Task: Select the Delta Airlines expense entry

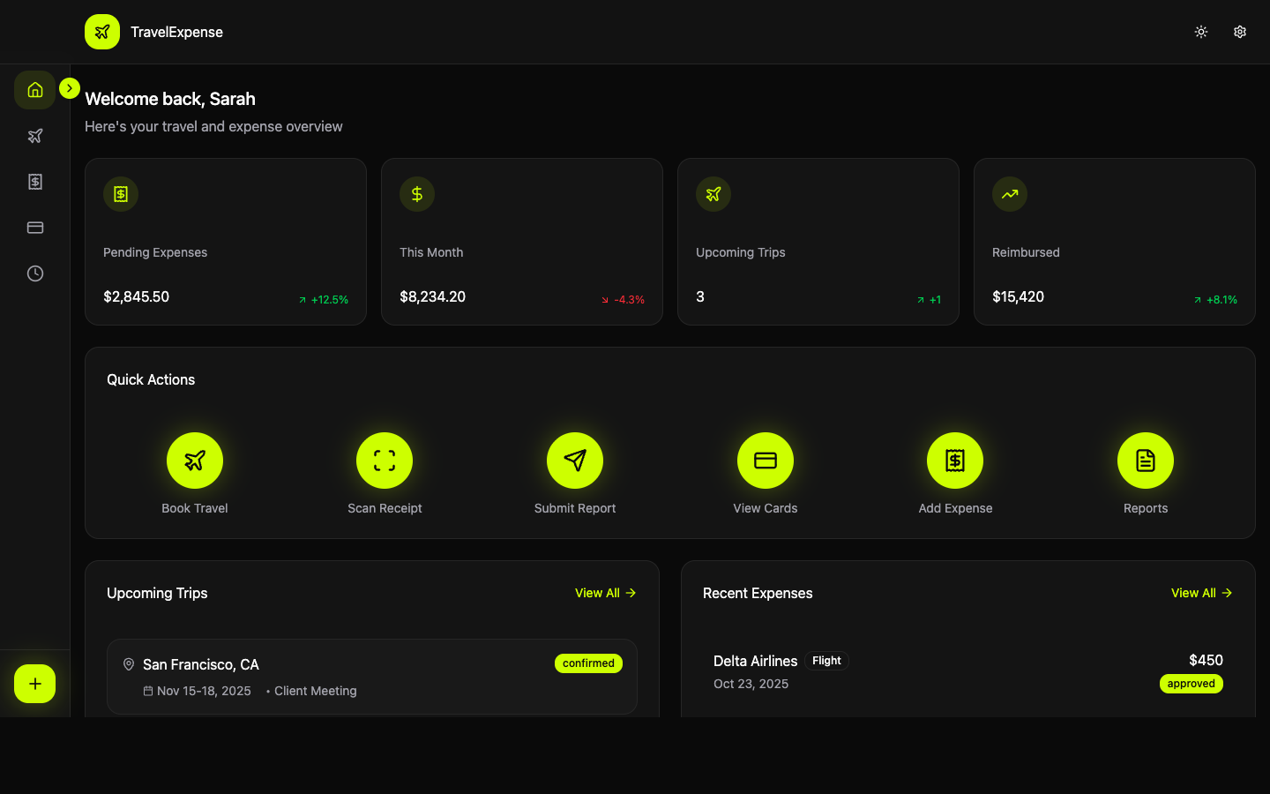Action: point(967,671)
